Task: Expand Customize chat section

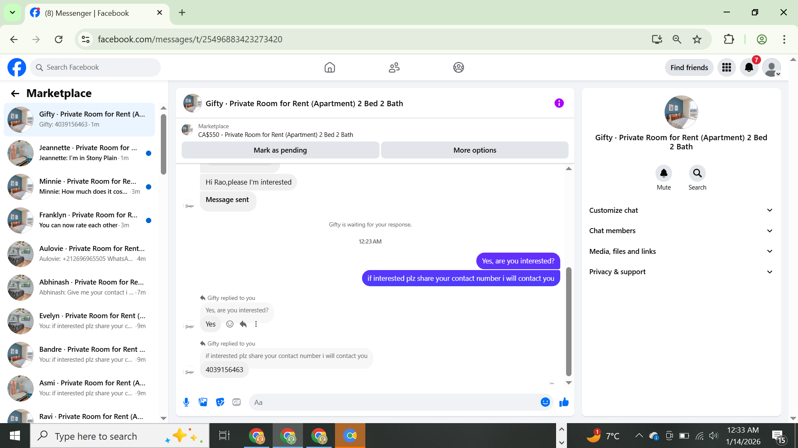Action: [681, 210]
